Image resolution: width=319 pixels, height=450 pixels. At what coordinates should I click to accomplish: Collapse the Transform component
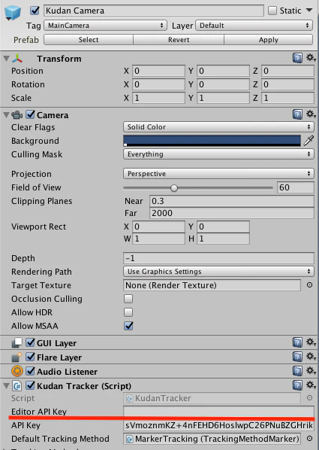pyautogui.click(x=6, y=59)
